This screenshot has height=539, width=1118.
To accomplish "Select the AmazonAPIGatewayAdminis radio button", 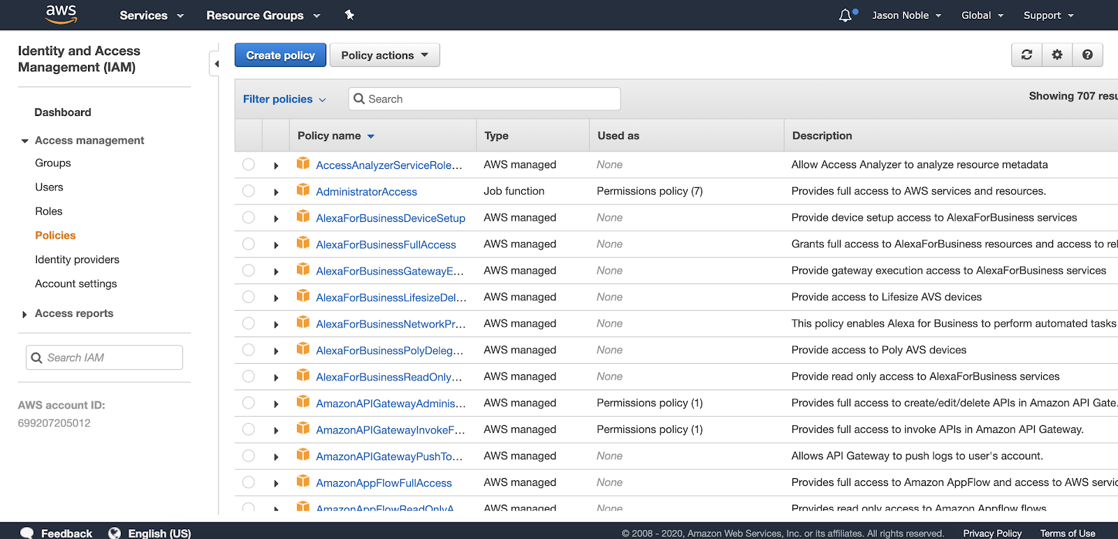I will pyautogui.click(x=249, y=403).
